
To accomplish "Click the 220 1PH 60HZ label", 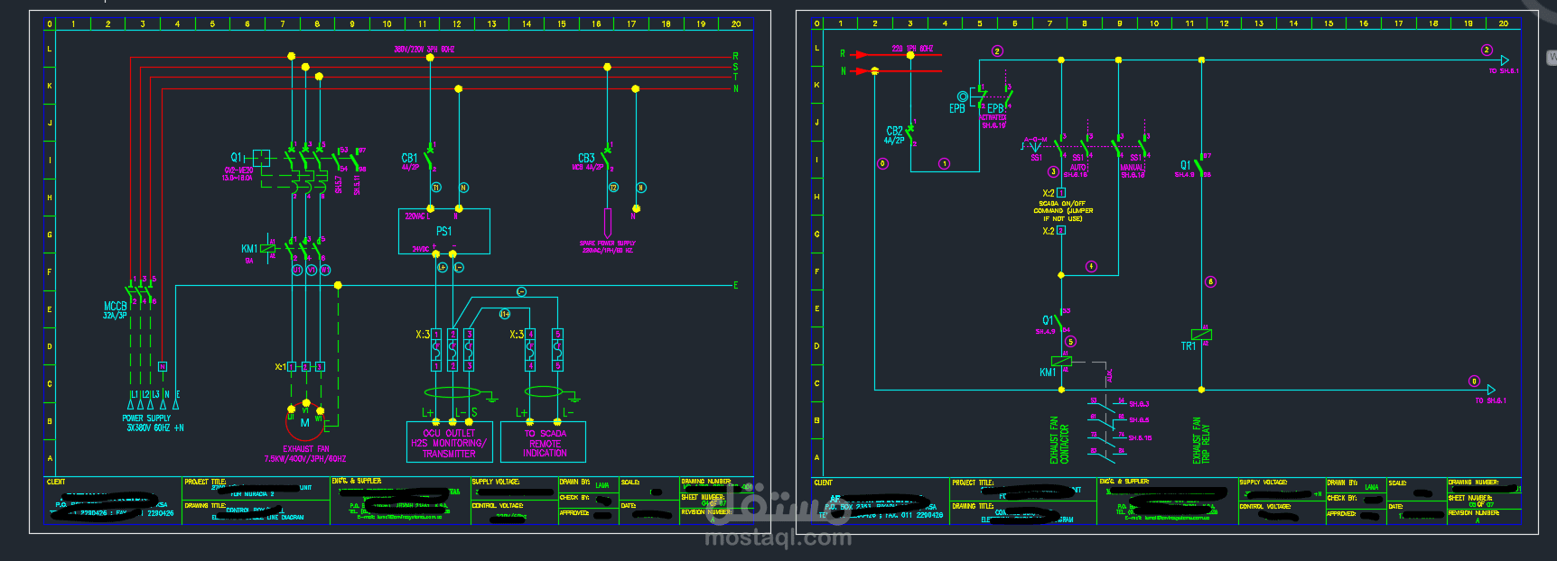I will point(912,49).
